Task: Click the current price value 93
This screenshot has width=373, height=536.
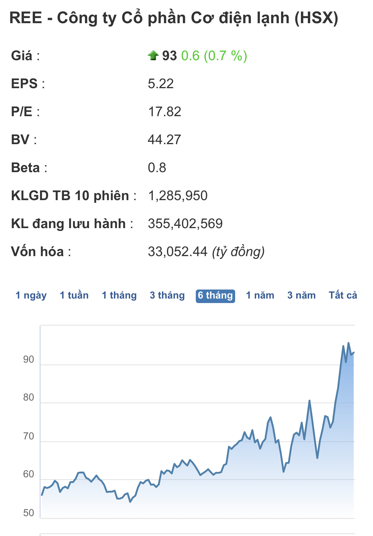Action: (x=169, y=56)
